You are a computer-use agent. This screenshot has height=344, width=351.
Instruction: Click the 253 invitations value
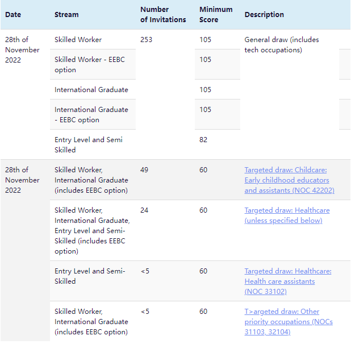click(x=147, y=40)
